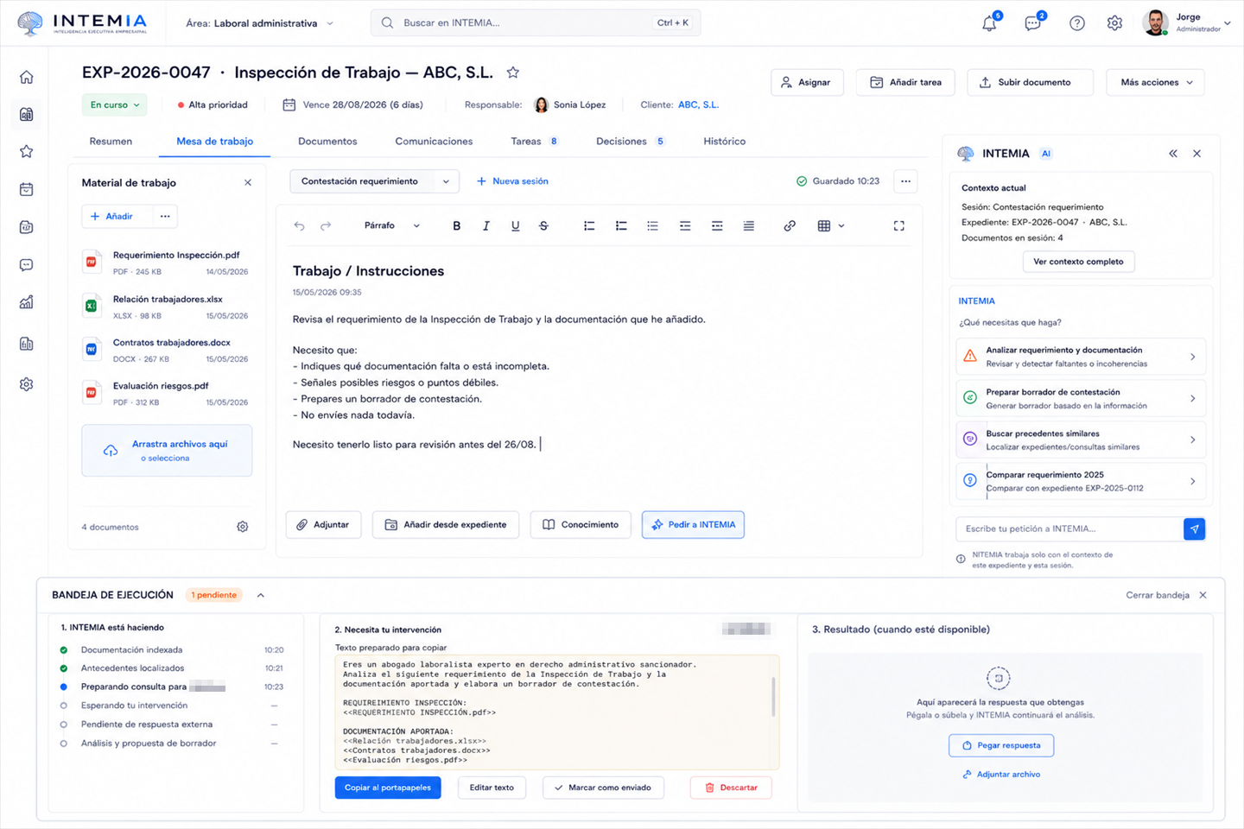Open the help question mark icon

1077,23
